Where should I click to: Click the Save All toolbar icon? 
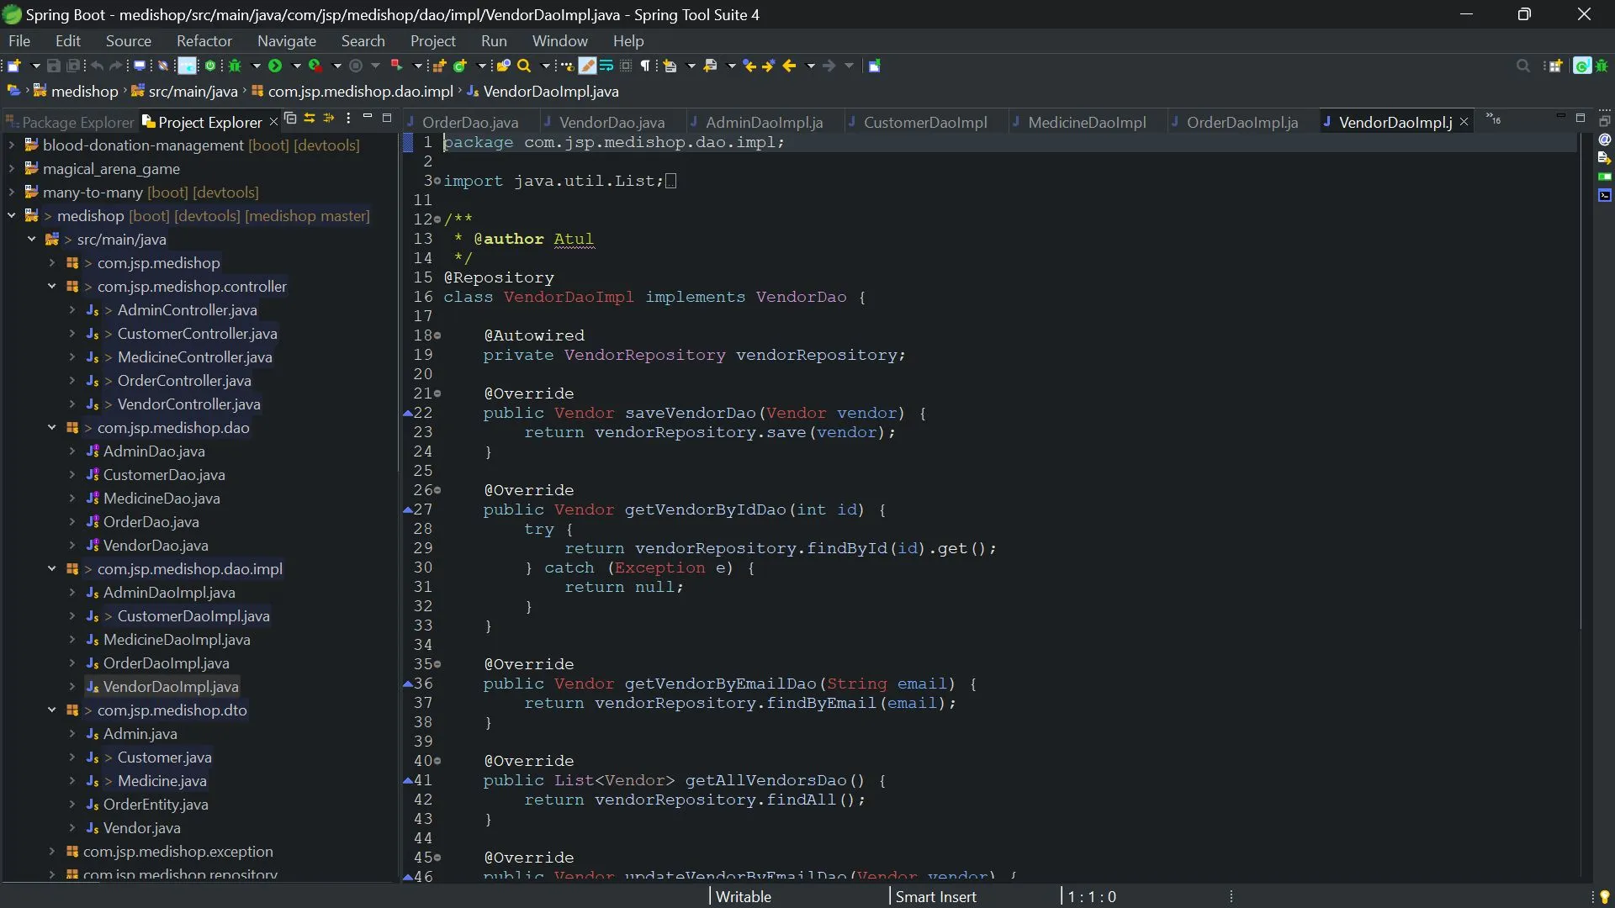[74, 66]
